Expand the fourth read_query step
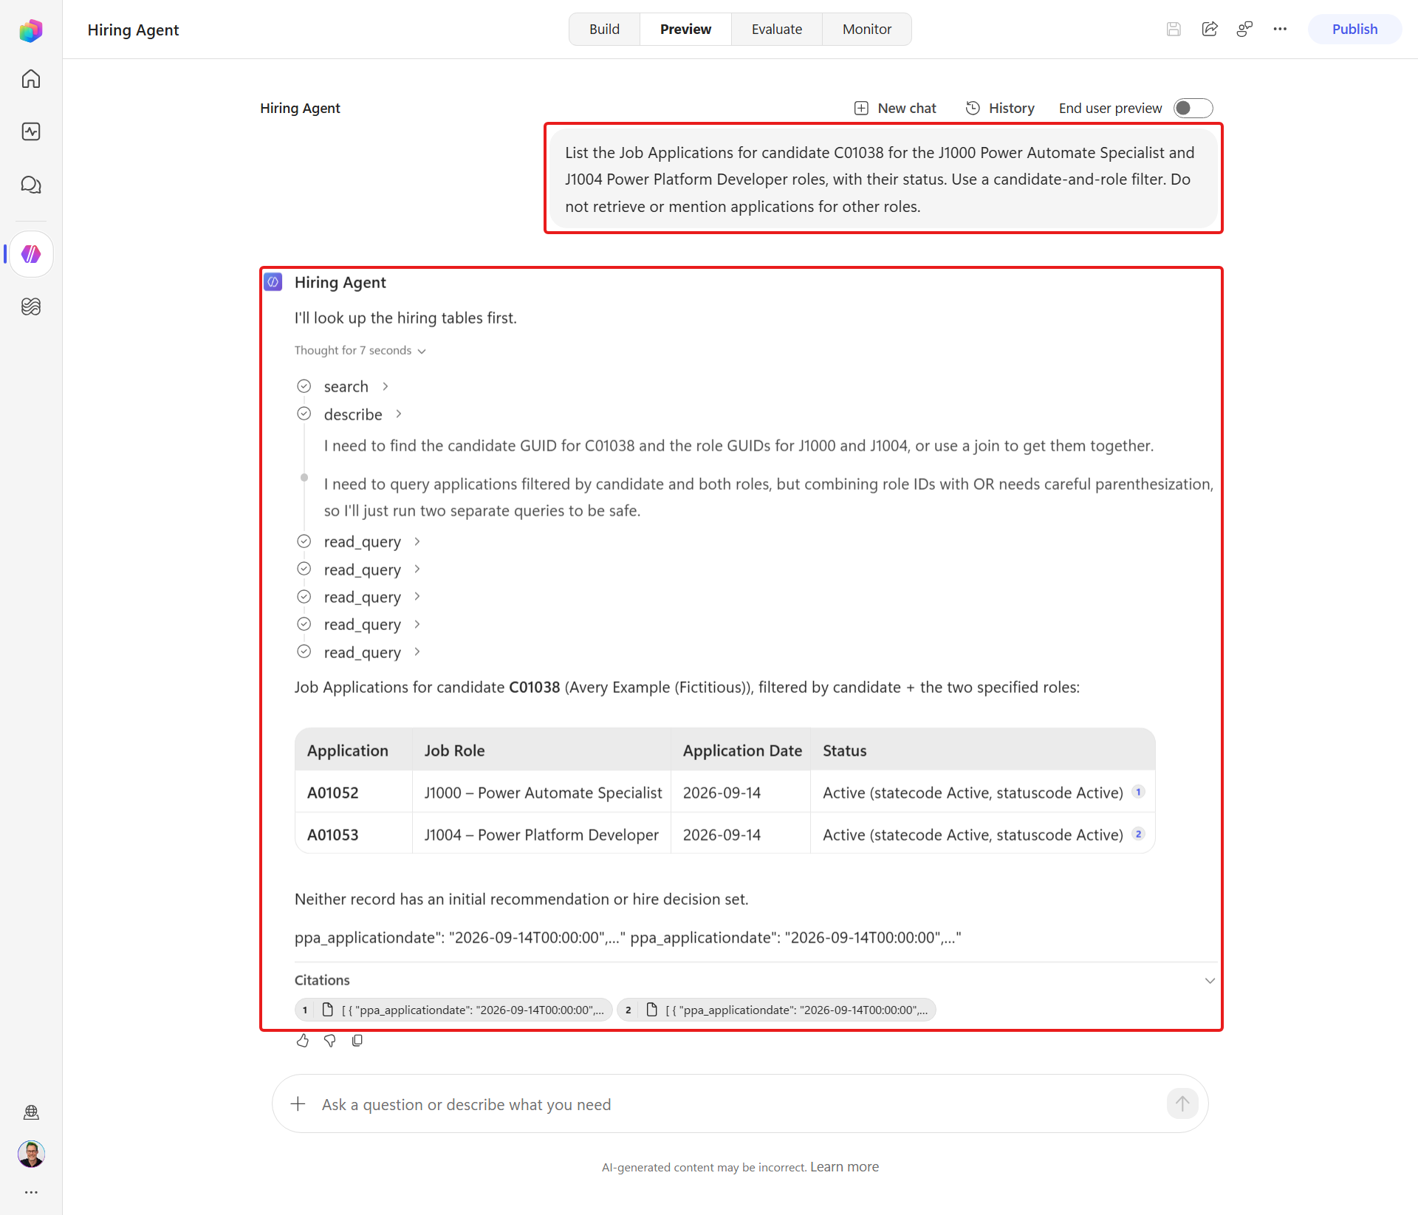The width and height of the screenshot is (1418, 1215). [x=371, y=624]
